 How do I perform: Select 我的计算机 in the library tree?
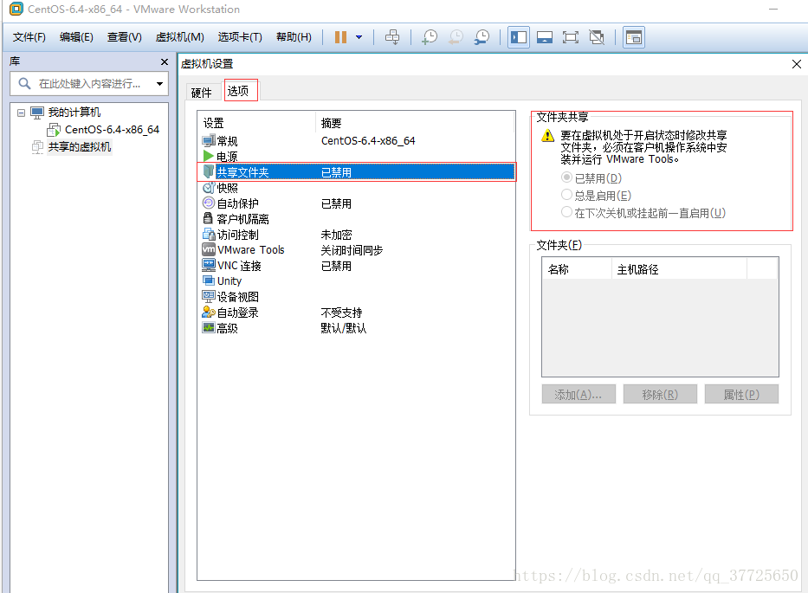coord(74,113)
